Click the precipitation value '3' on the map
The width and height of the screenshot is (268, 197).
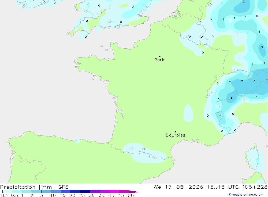(x=262, y=48)
